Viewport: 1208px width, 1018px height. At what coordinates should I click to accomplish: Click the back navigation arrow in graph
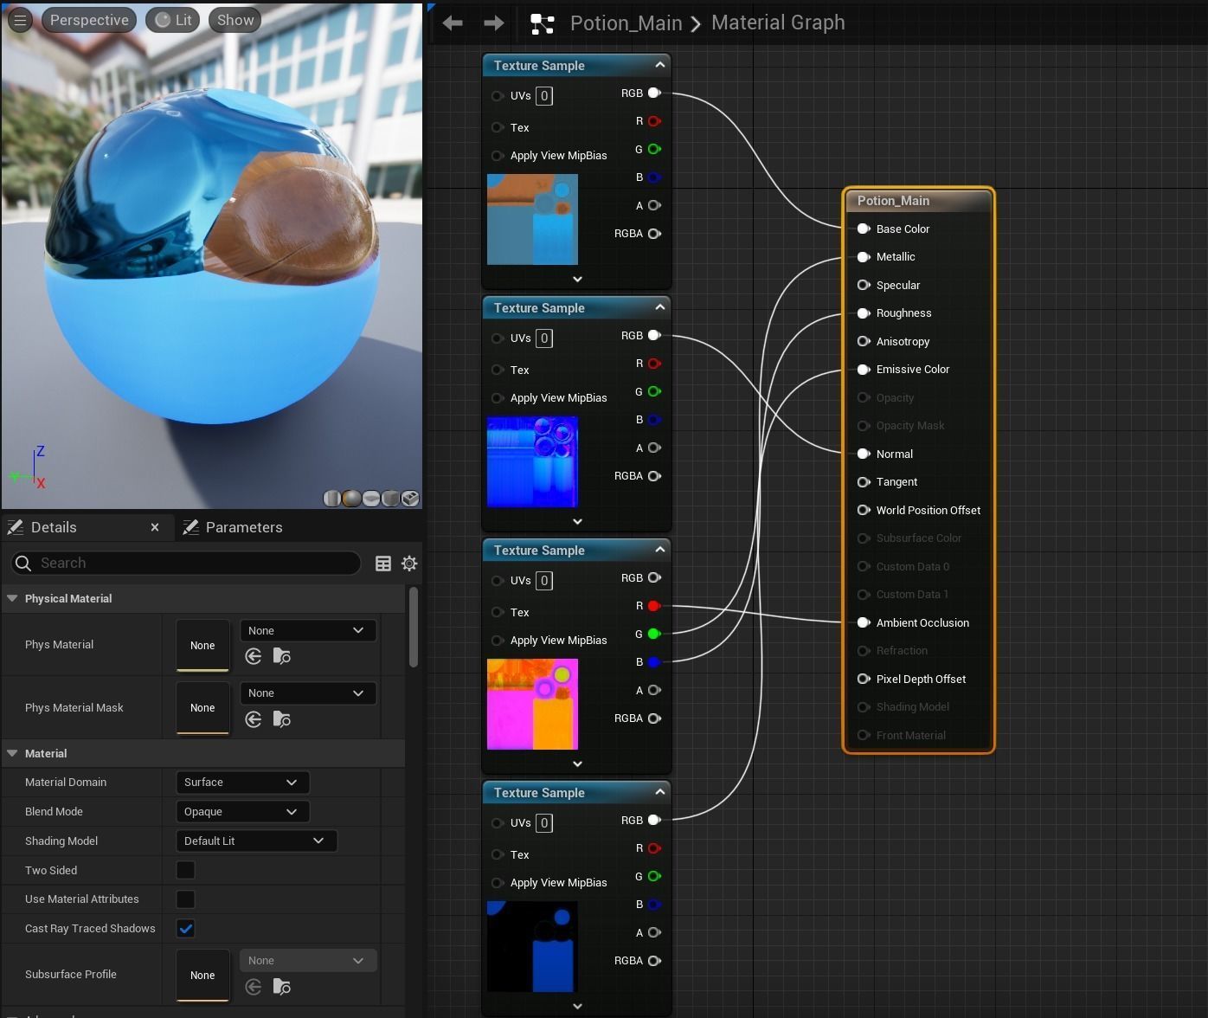point(453,23)
